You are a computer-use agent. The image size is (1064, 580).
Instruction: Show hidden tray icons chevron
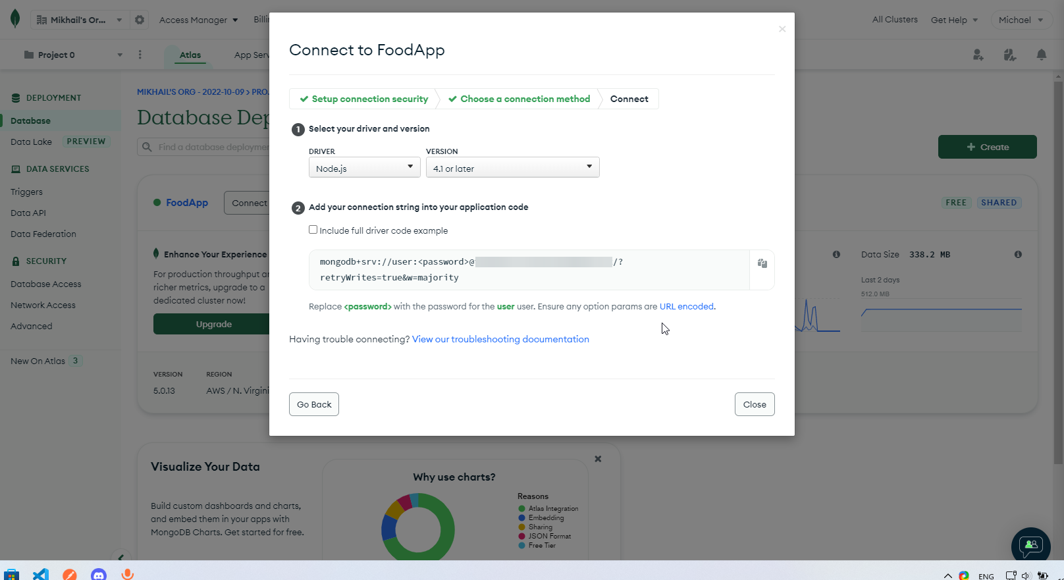948,576
